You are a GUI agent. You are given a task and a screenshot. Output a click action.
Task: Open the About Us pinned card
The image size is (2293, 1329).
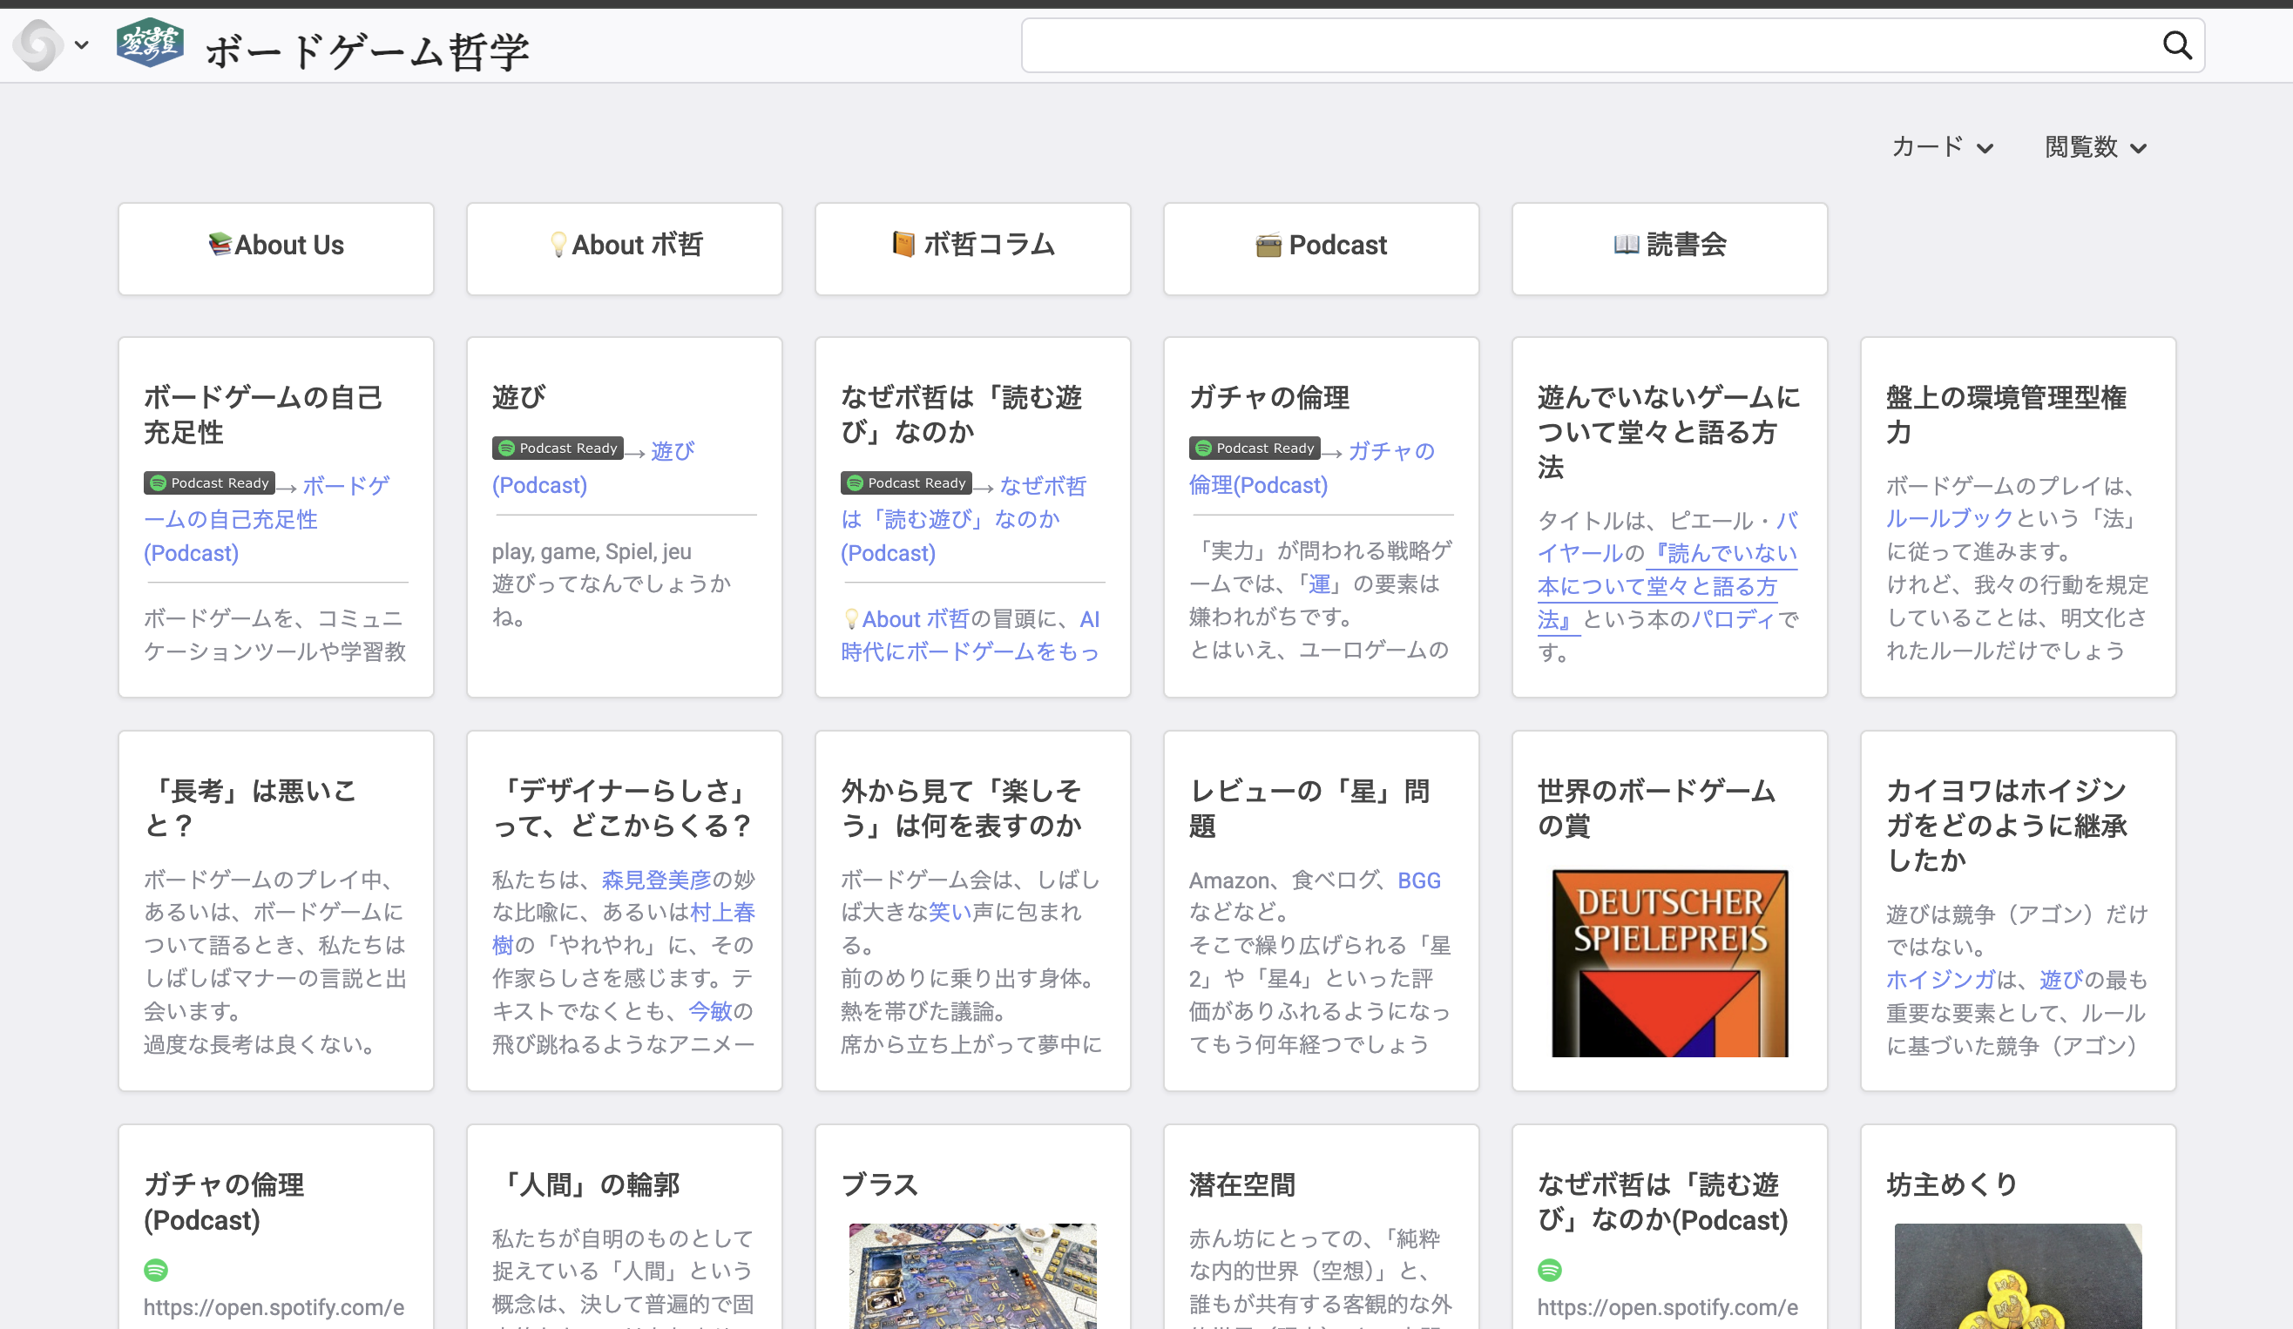click(x=275, y=246)
